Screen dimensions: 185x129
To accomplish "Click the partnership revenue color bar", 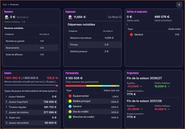I will click(92, 86).
